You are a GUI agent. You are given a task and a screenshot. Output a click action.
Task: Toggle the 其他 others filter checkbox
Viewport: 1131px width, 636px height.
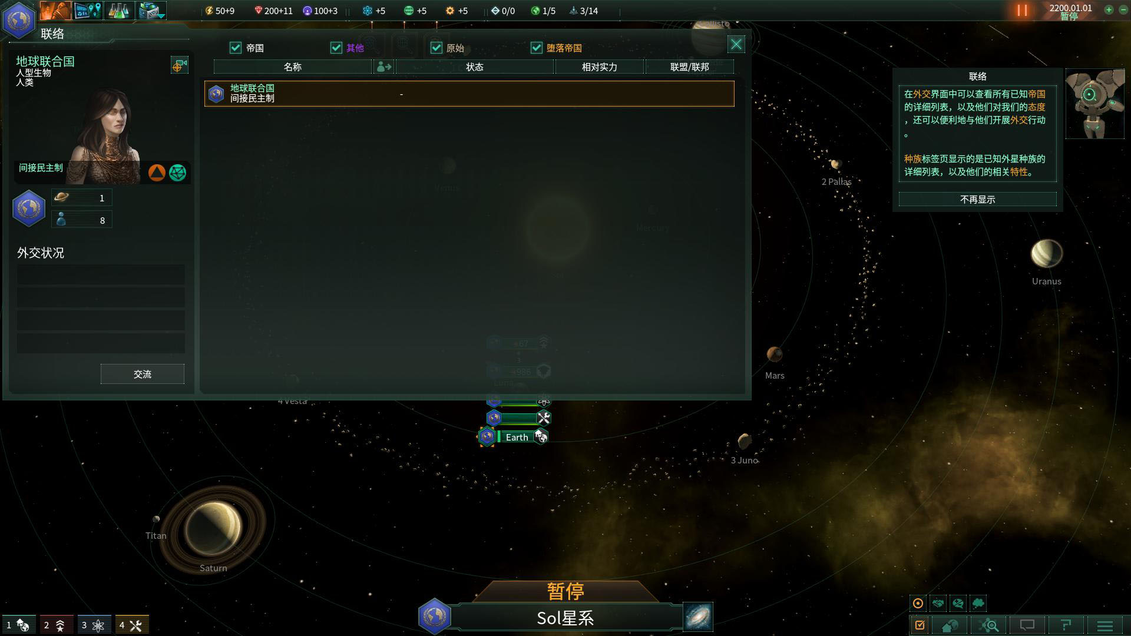point(337,48)
